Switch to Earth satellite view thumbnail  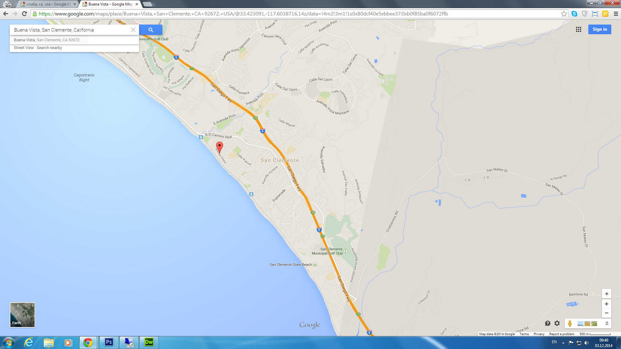[22, 315]
